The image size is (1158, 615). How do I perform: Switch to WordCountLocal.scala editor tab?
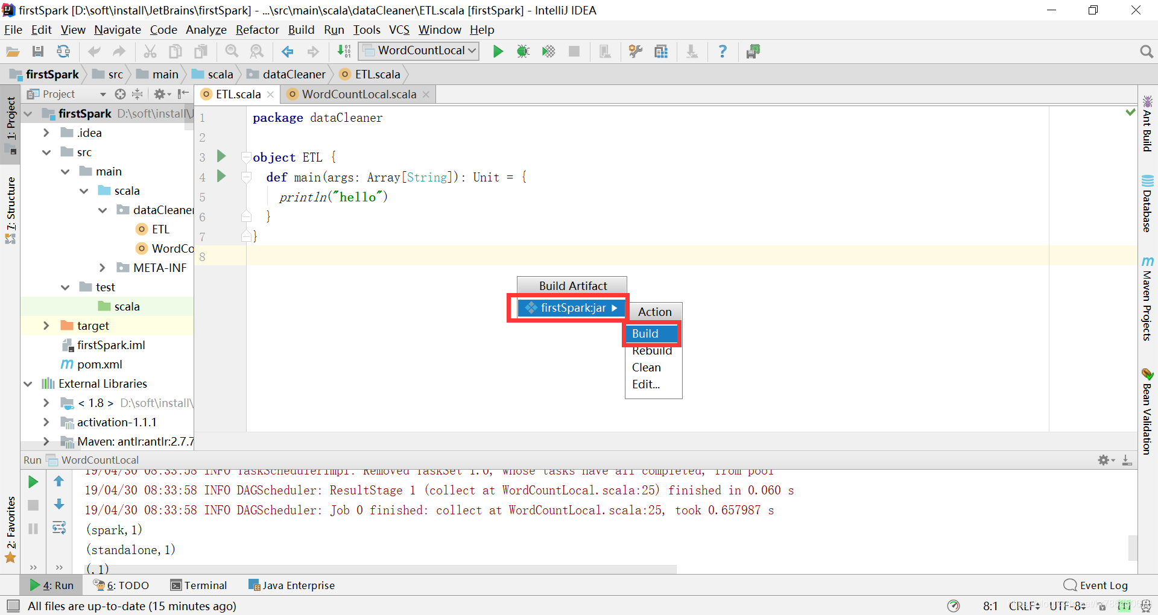pyautogui.click(x=359, y=94)
